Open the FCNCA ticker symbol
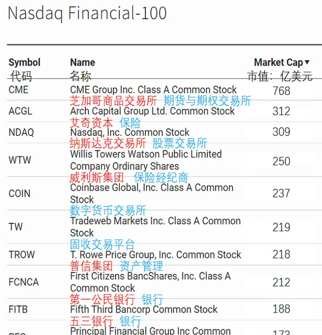The width and height of the screenshot is (322, 335). [24, 282]
